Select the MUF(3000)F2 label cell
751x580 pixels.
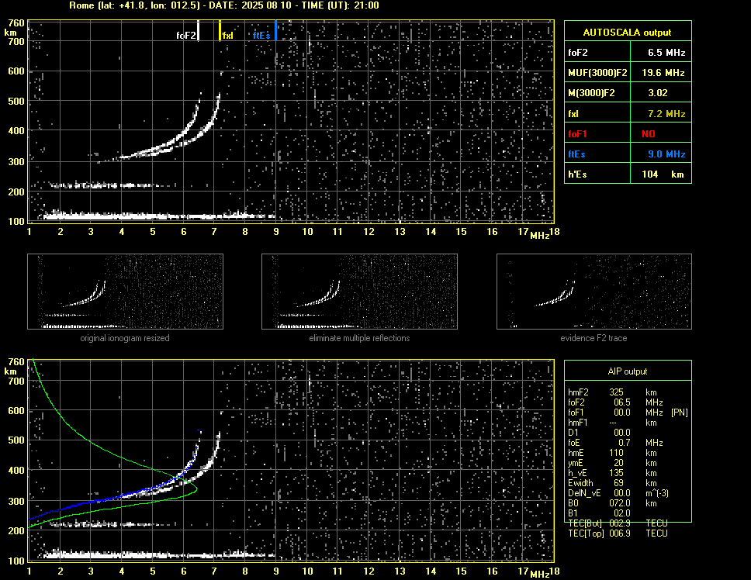pyautogui.click(x=597, y=73)
